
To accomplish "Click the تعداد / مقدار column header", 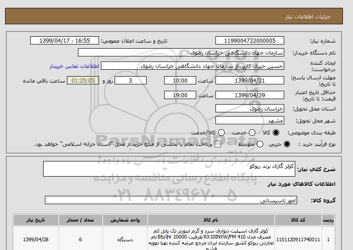I will 80,220.
